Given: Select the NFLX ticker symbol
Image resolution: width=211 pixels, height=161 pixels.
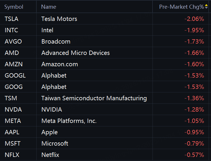Looking at the screenshot, I should pos(12,155).
